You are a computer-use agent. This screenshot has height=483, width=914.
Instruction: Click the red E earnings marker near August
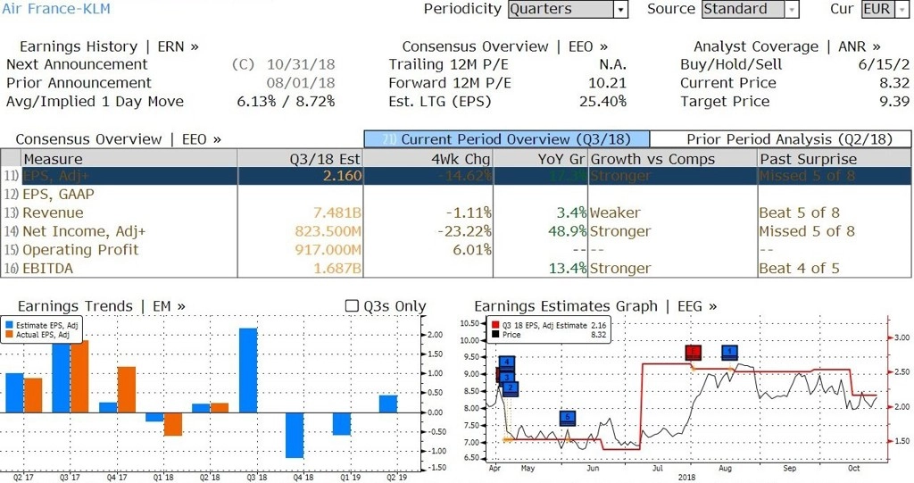coord(693,353)
